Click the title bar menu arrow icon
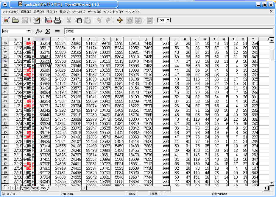 (5, 4)
